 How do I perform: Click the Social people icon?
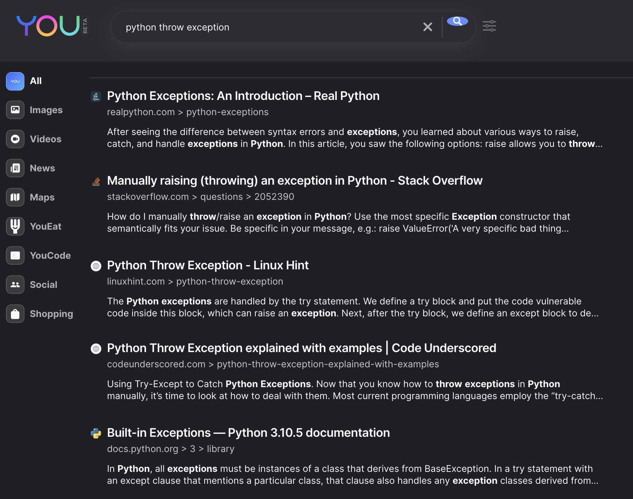pos(15,285)
